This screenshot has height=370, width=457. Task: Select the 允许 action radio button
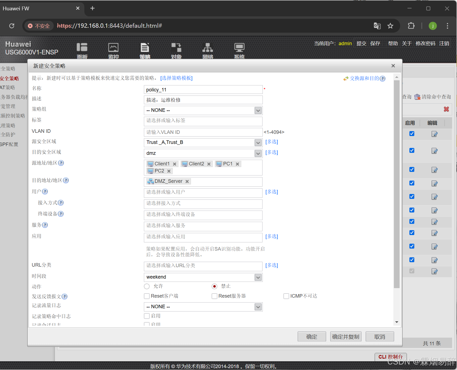coord(147,286)
